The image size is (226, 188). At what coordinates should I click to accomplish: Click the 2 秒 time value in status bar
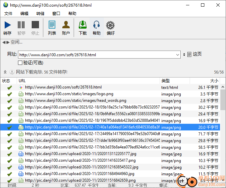tap(35, 185)
